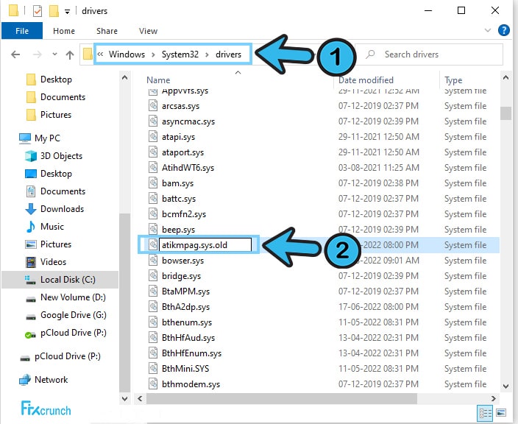Open the File tab
This screenshot has height=424, width=518.
coord(22,31)
